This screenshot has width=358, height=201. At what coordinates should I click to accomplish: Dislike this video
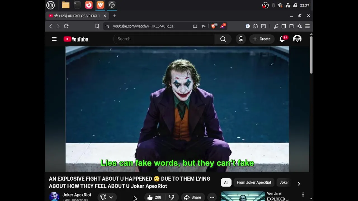171,197
